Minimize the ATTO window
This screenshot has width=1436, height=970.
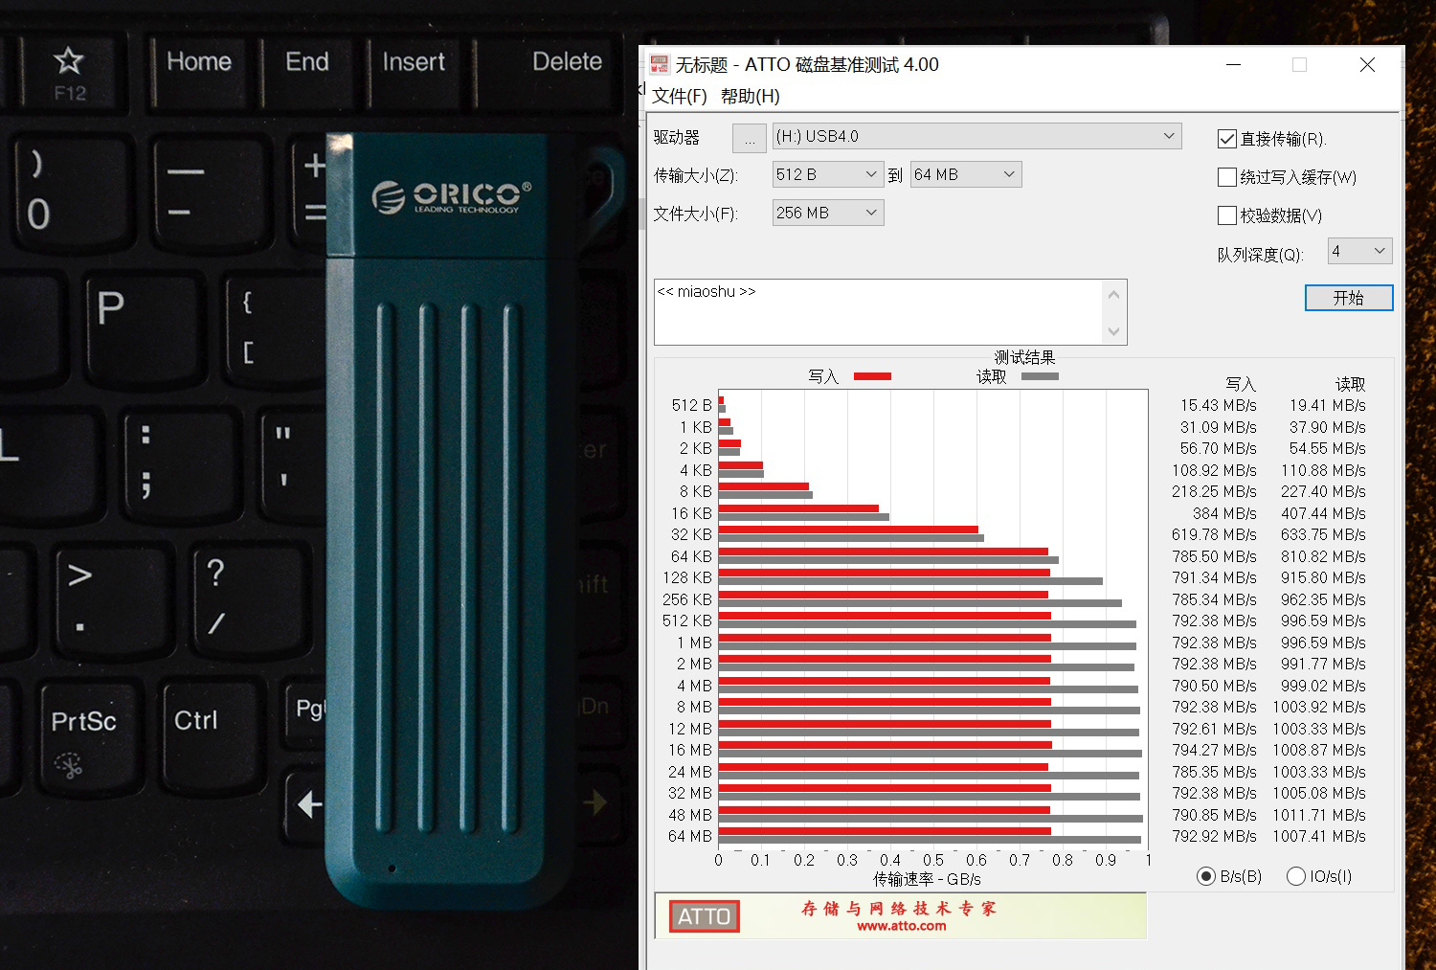pos(1233,64)
